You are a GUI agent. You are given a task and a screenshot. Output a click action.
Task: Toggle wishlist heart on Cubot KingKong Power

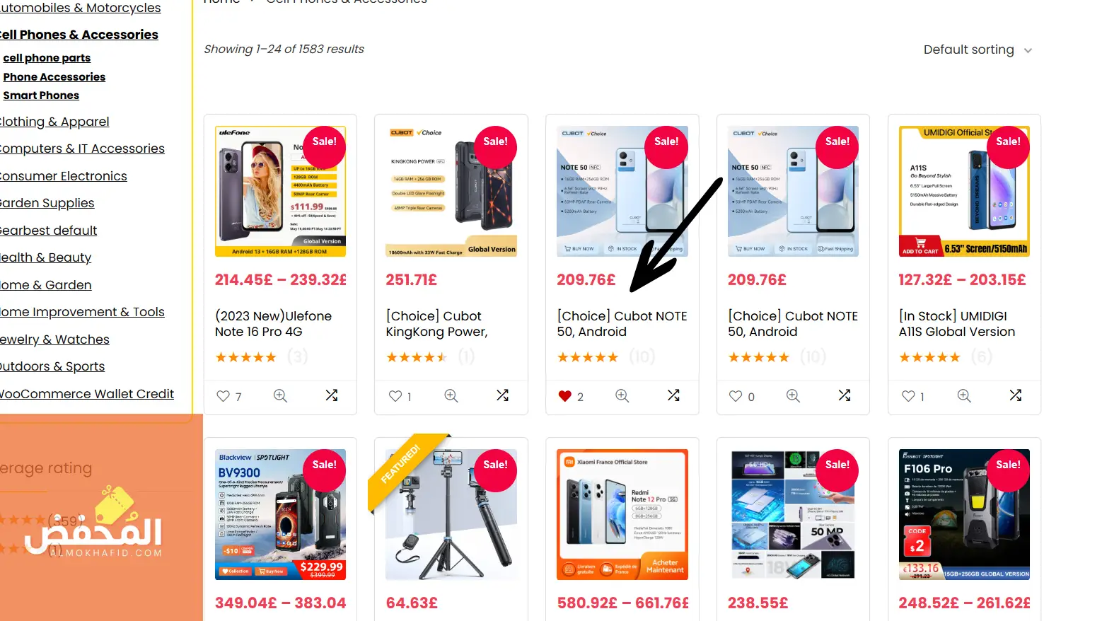pyautogui.click(x=395, y=396)
